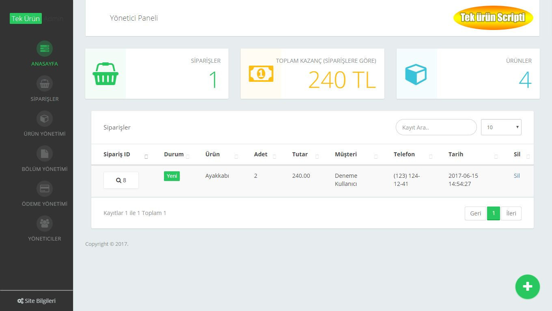552x311 pixels.
Task: Delete the order using the Sil link
Action: point(517,176)
